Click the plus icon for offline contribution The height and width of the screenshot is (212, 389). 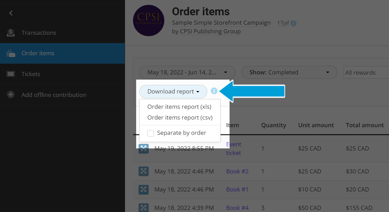coord(11,95)
